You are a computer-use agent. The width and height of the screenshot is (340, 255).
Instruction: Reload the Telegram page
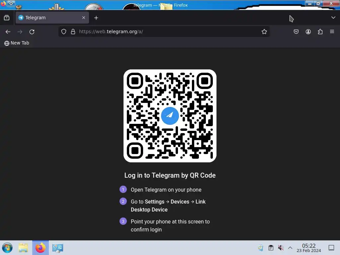click(32, 32)
